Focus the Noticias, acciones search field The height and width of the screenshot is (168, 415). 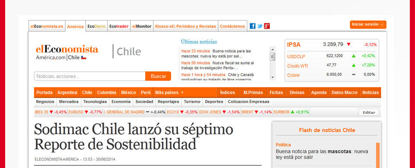[90, 76]
